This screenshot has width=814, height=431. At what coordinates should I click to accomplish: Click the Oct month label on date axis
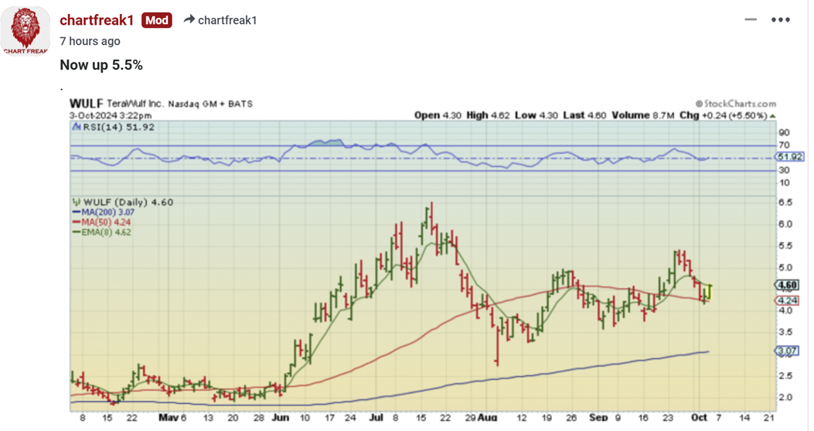click(x=700, y=418)
